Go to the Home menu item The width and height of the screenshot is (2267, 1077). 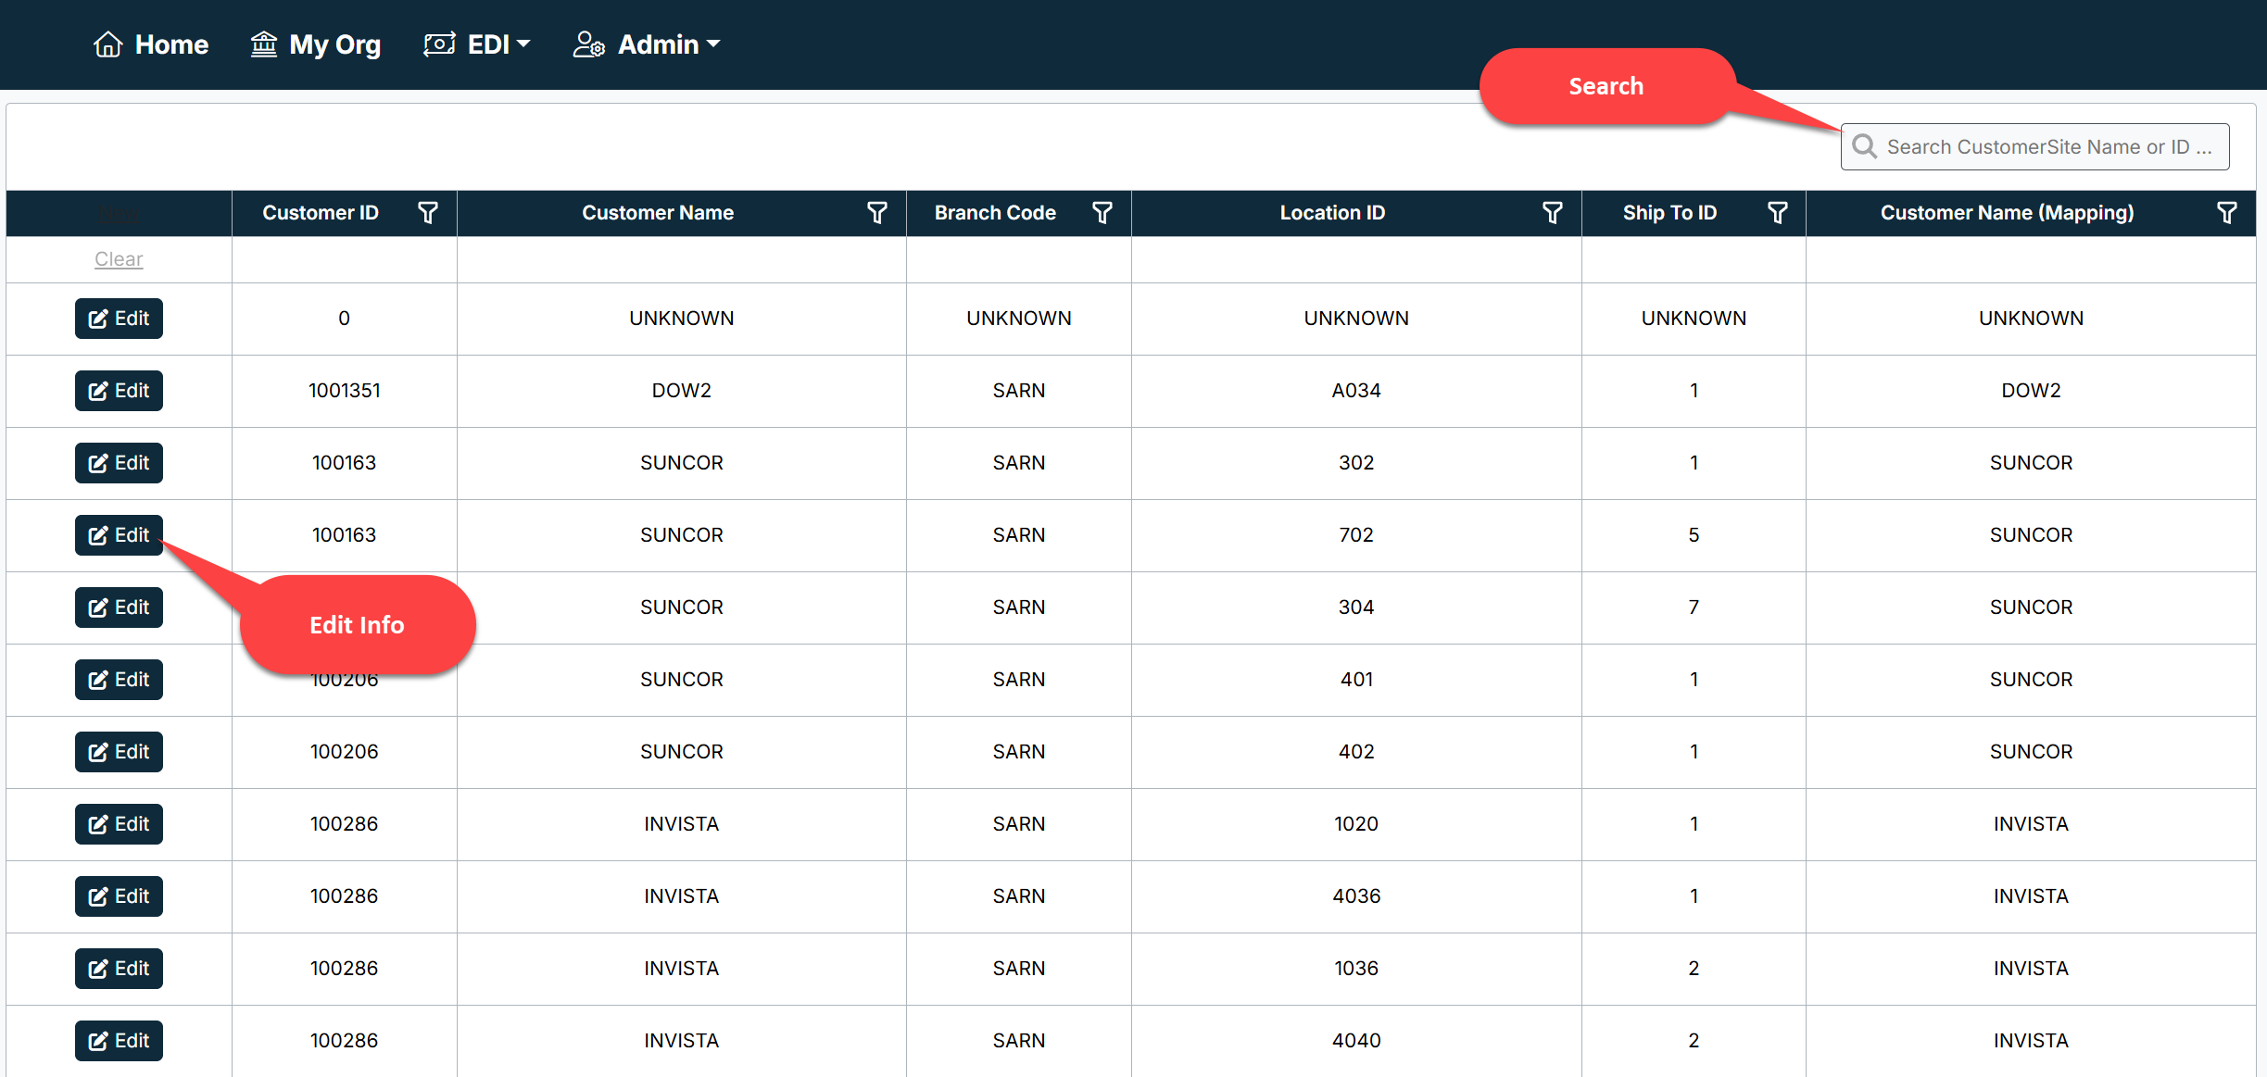click(171, 44)
